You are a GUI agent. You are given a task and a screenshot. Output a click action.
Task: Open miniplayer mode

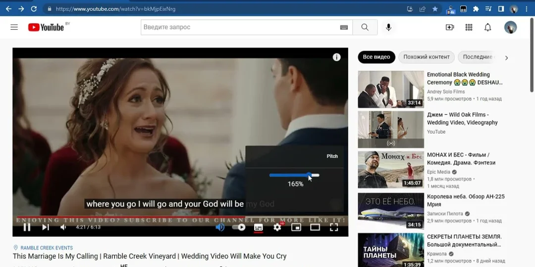(296, 227)
